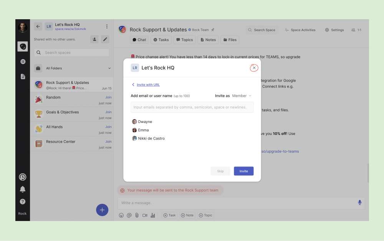Focus the email input field
384x241 pixels.
point(192,107)
